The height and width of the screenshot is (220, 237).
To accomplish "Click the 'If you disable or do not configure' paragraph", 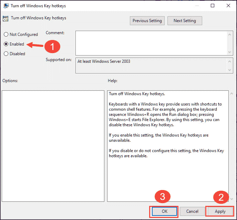I will (x=166, y=153).
